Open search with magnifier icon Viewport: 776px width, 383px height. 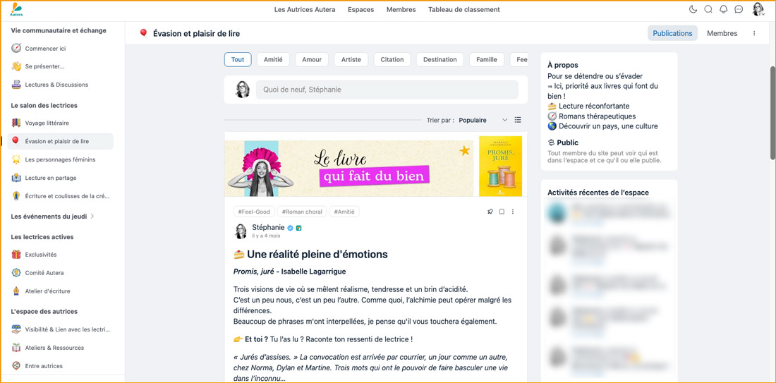point(708,10)
